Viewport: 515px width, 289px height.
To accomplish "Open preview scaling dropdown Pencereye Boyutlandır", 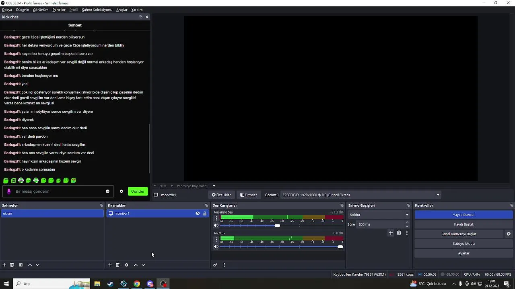I will [214, 186].
